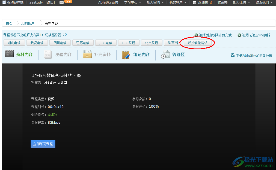
Task: Select the 广东电信 server button
Action: [x=106, y=43]
